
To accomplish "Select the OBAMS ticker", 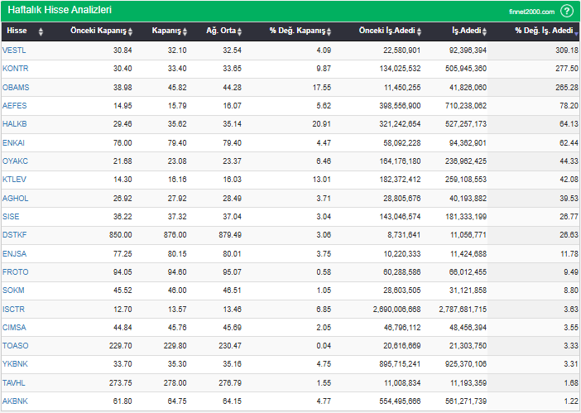I will pyautogui.click(x=16, y=88).
